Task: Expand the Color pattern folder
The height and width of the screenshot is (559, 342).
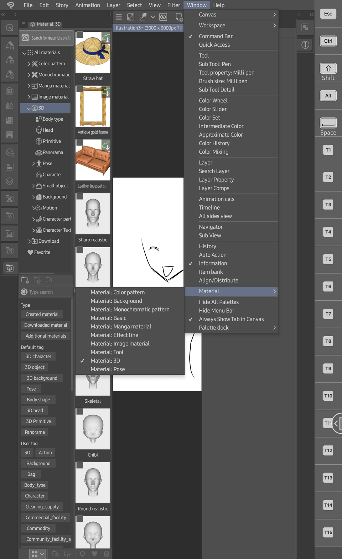Action: point(29,64)
